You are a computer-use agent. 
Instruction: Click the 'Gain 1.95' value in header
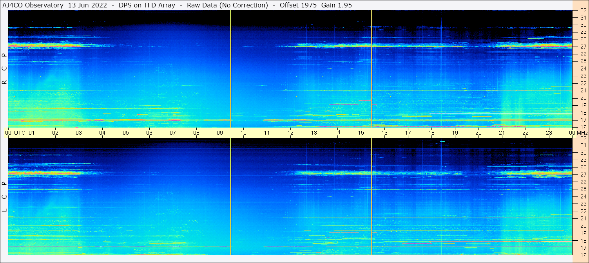pyautogui.click(x=337, y=5)
